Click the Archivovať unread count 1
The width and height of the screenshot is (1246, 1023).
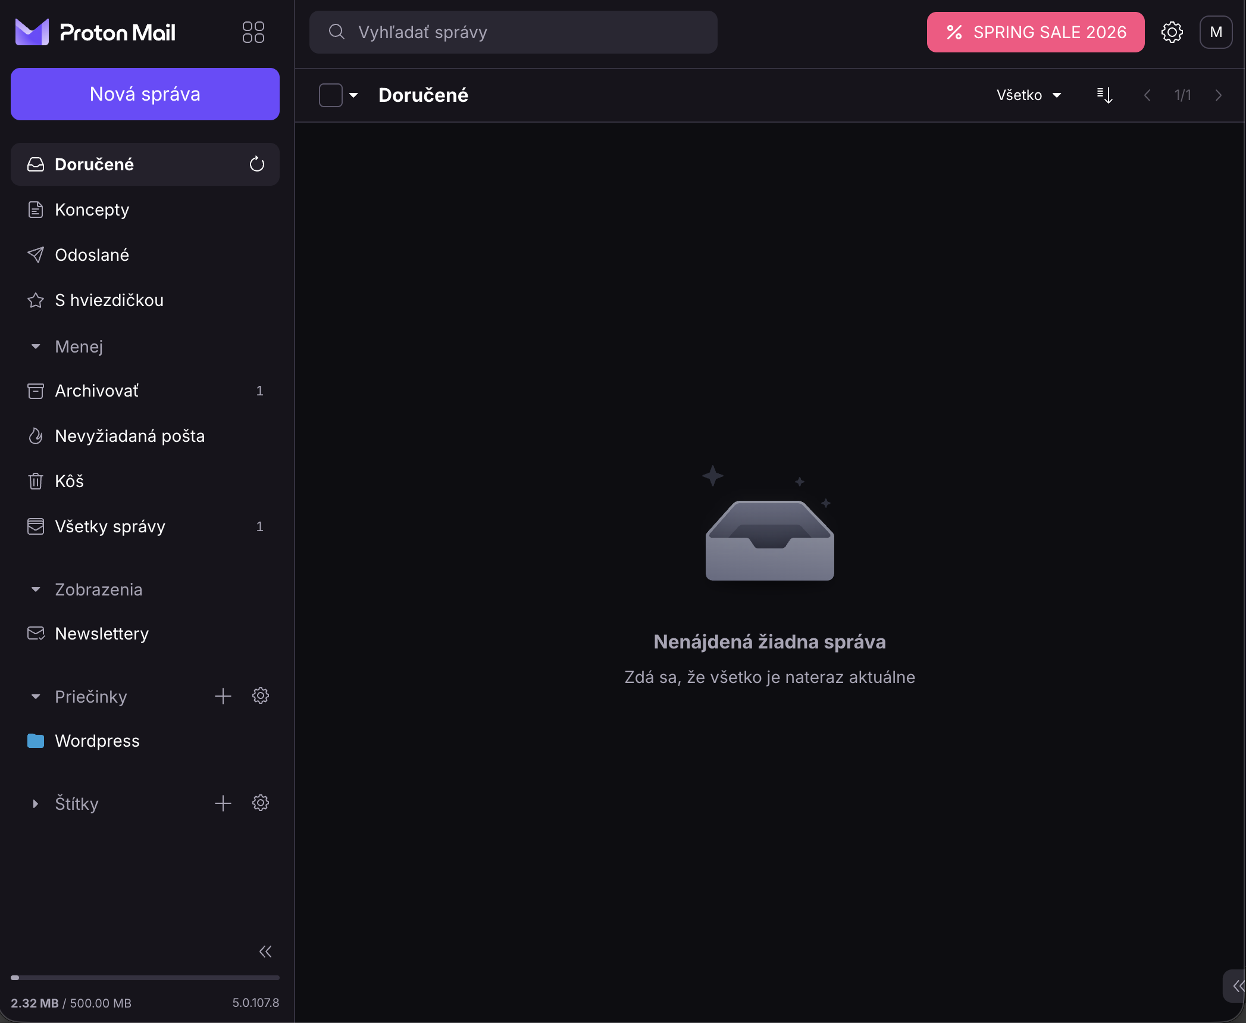[259, 391]
